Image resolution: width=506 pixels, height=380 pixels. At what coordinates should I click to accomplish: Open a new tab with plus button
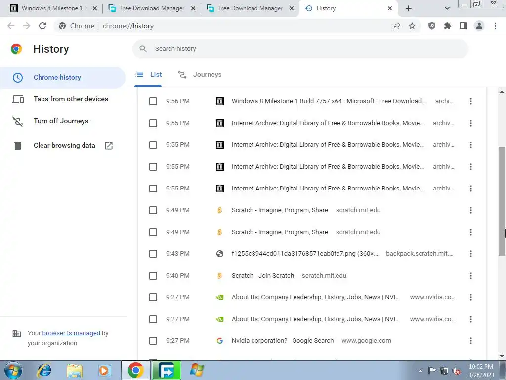[409, 8]
